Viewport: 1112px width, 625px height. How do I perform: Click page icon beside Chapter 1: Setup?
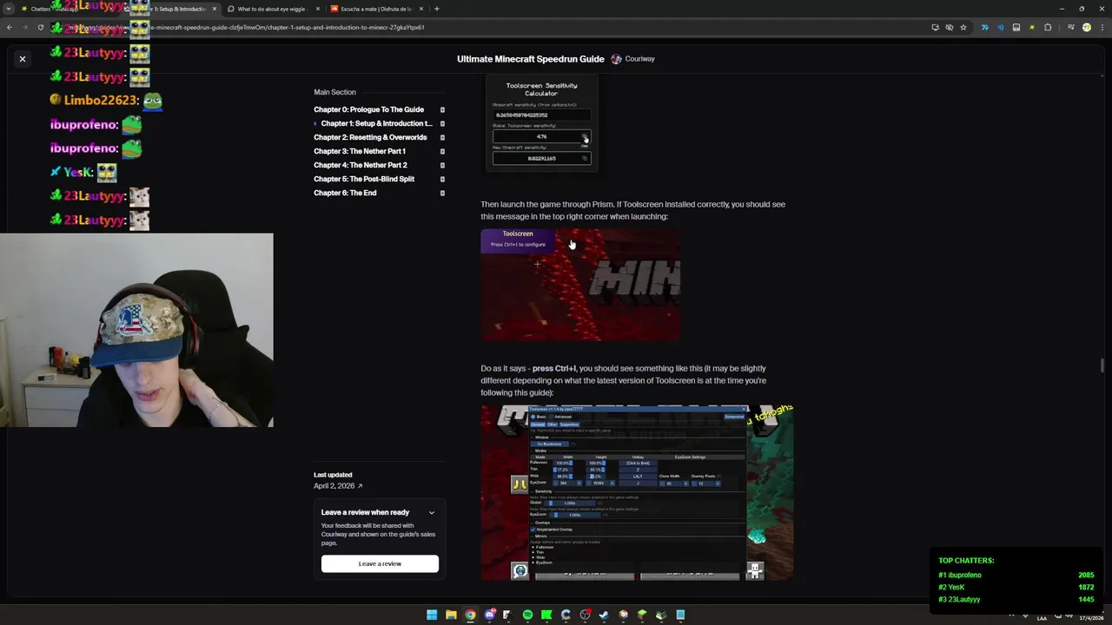click(442, 123)
